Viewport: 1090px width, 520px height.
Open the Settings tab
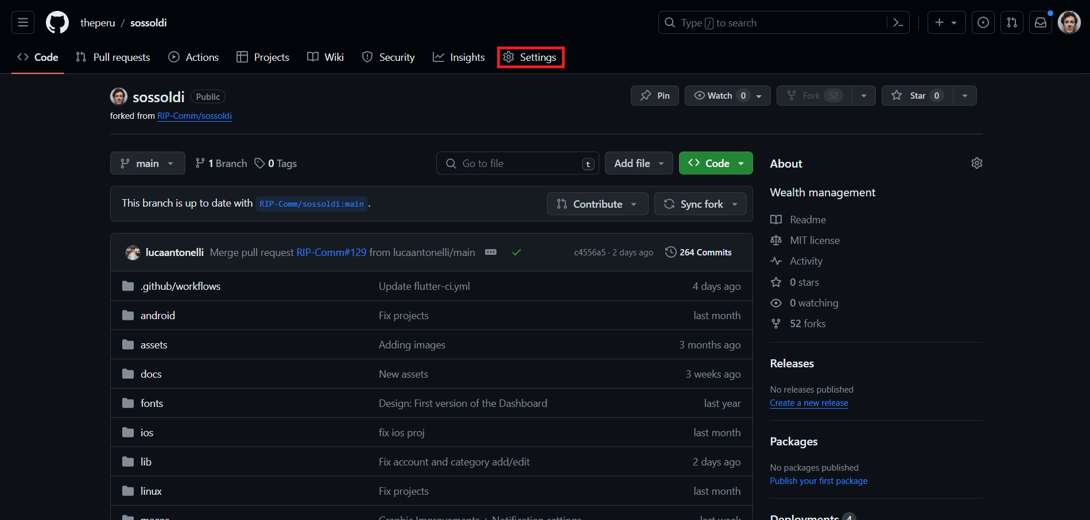pos(530,57)
